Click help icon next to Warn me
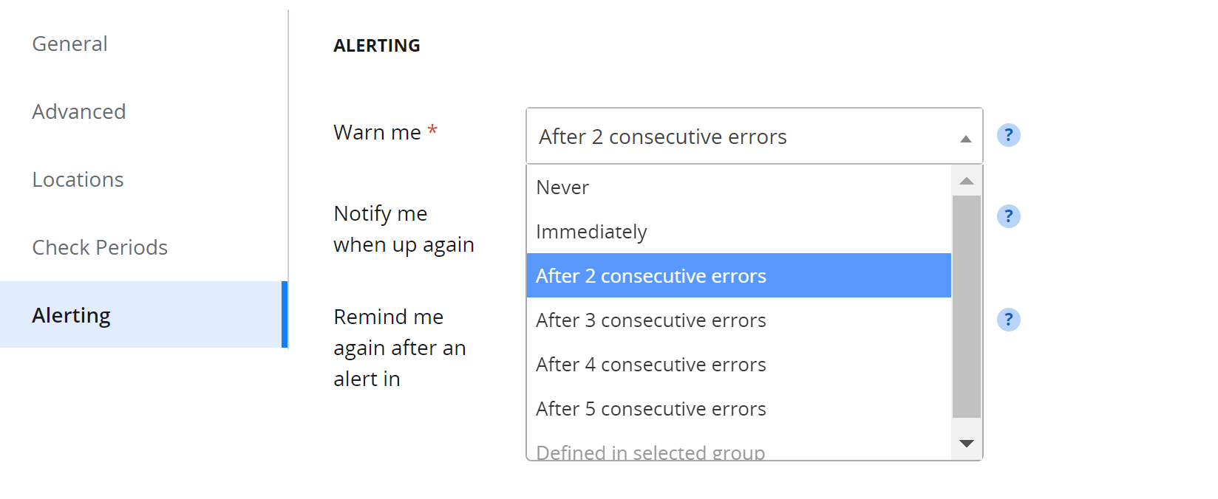Viewport: 1218px width, 499px height. (x=1008, y=135)
